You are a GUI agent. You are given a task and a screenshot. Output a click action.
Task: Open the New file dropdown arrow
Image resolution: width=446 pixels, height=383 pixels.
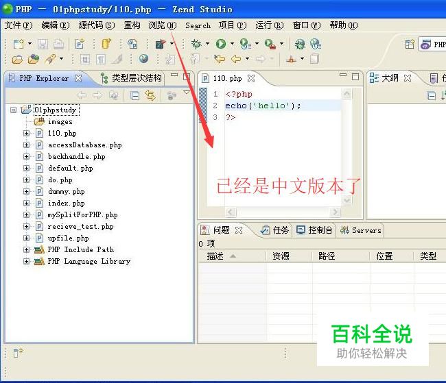pyautogui.click(x=30, y=44)
